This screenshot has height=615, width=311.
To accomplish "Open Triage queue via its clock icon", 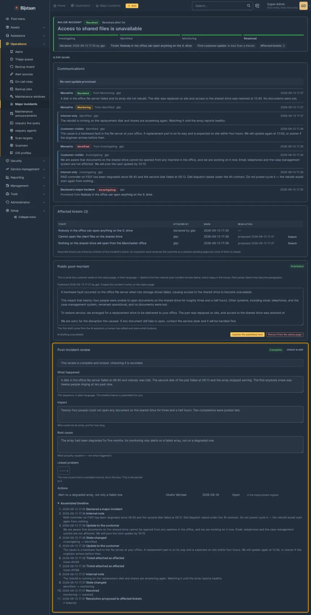I will (12, 59).
